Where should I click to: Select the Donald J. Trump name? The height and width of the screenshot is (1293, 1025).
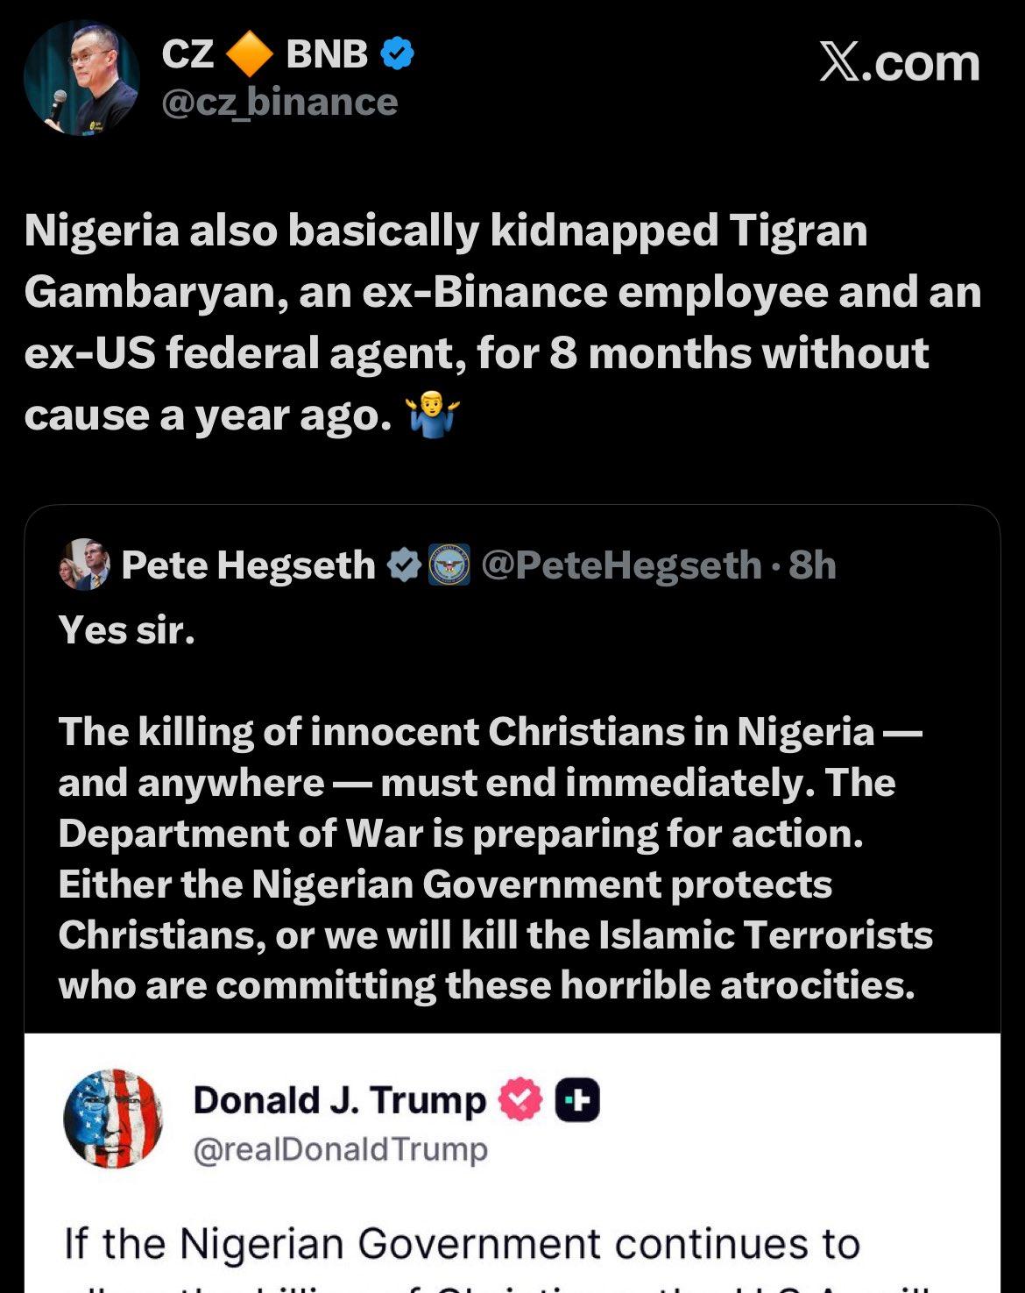point(339,1100)
